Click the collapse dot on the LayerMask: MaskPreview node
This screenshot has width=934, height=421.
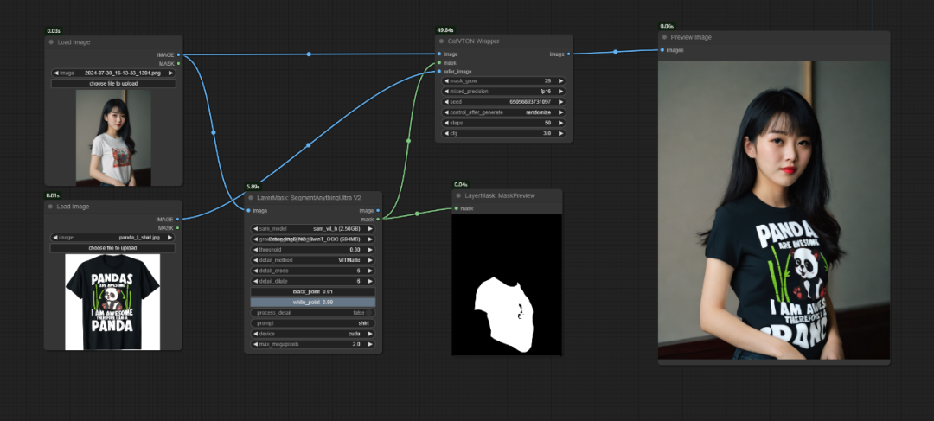[458, 195]
